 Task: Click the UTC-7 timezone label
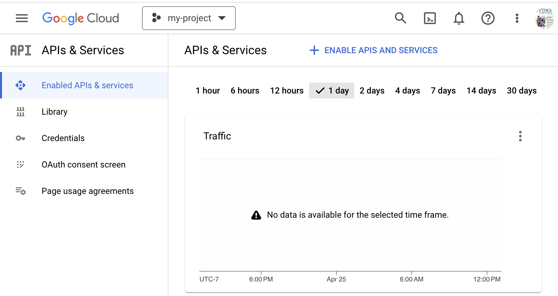[x=209, y=279]
